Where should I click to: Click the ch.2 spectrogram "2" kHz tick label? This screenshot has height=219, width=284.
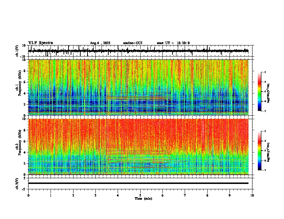tap(25, 164)
